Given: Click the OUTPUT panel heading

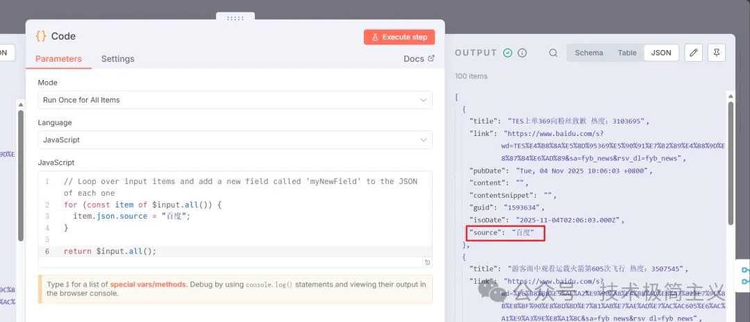Looking at the screenshot, I should [476, 53].
